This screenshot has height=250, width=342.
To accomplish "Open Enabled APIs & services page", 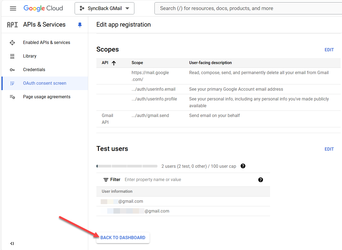I will tap(46, 43).
